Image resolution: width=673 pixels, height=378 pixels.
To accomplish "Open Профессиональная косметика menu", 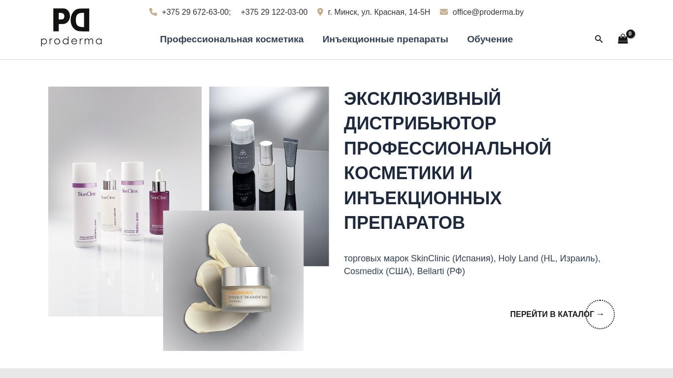I will (232, 39).
